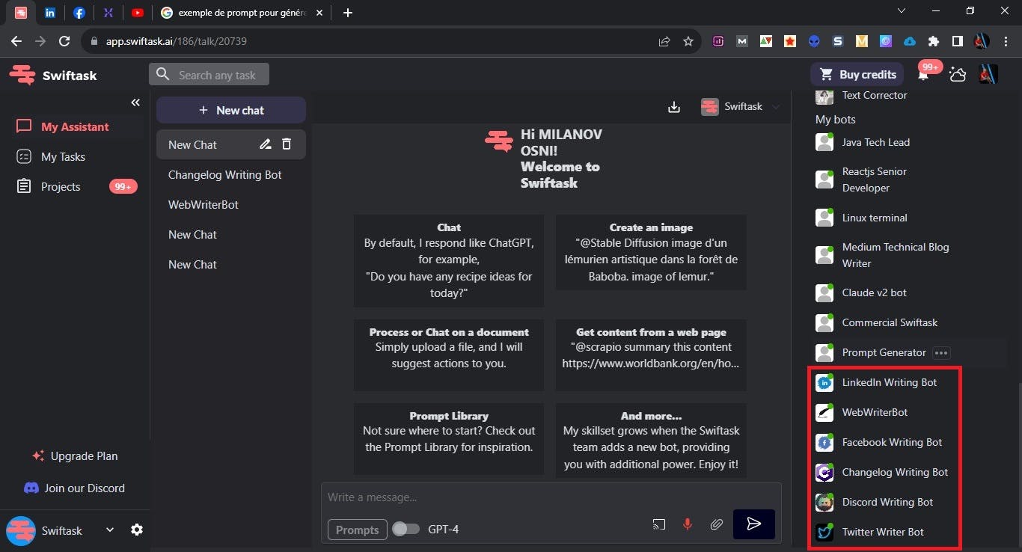Viewport: 1022px width, 552px height.
Task: Delete the selected New Chat with trash icon
Action: tap(286, 144)
